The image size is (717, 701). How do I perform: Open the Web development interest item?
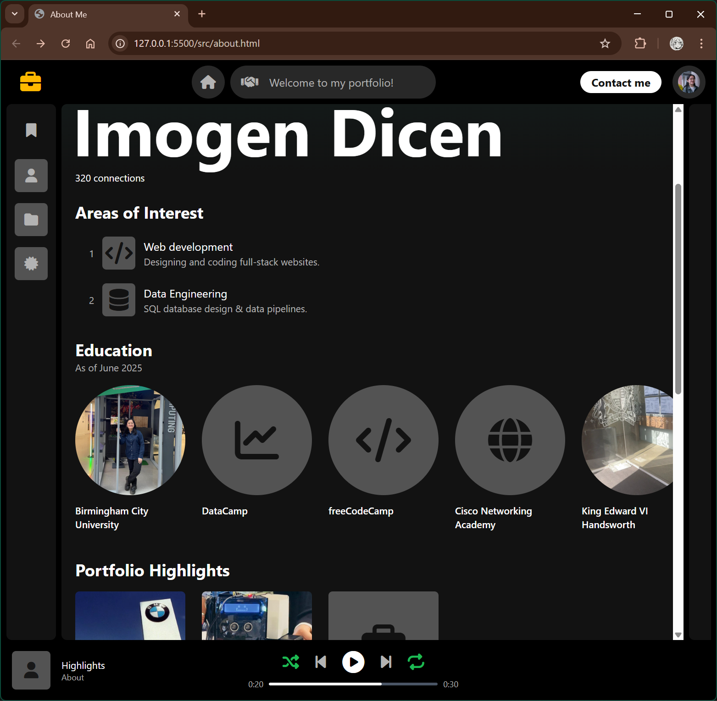point(188,247)
